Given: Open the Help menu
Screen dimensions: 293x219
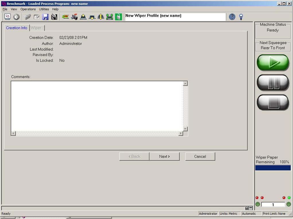Looking at the screenshot, I should pos(55,9).
